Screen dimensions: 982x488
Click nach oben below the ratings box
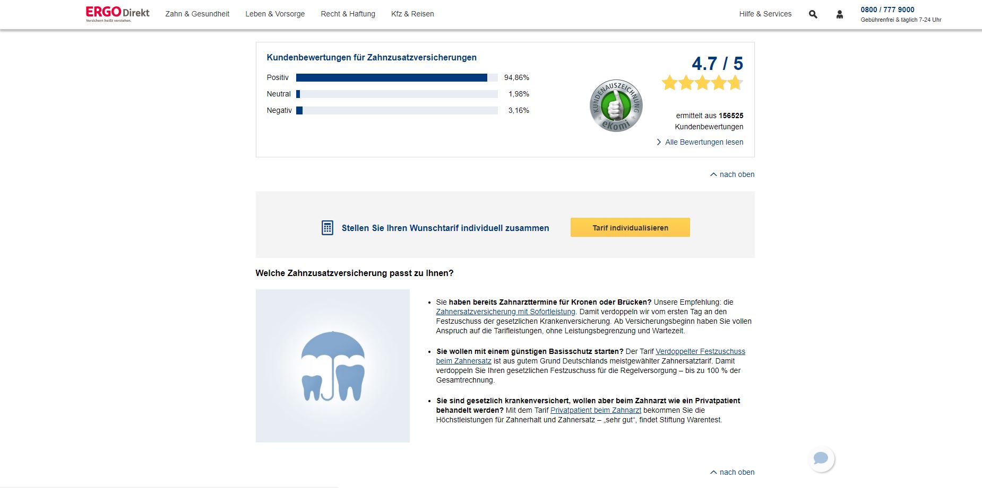coord(732,174)
